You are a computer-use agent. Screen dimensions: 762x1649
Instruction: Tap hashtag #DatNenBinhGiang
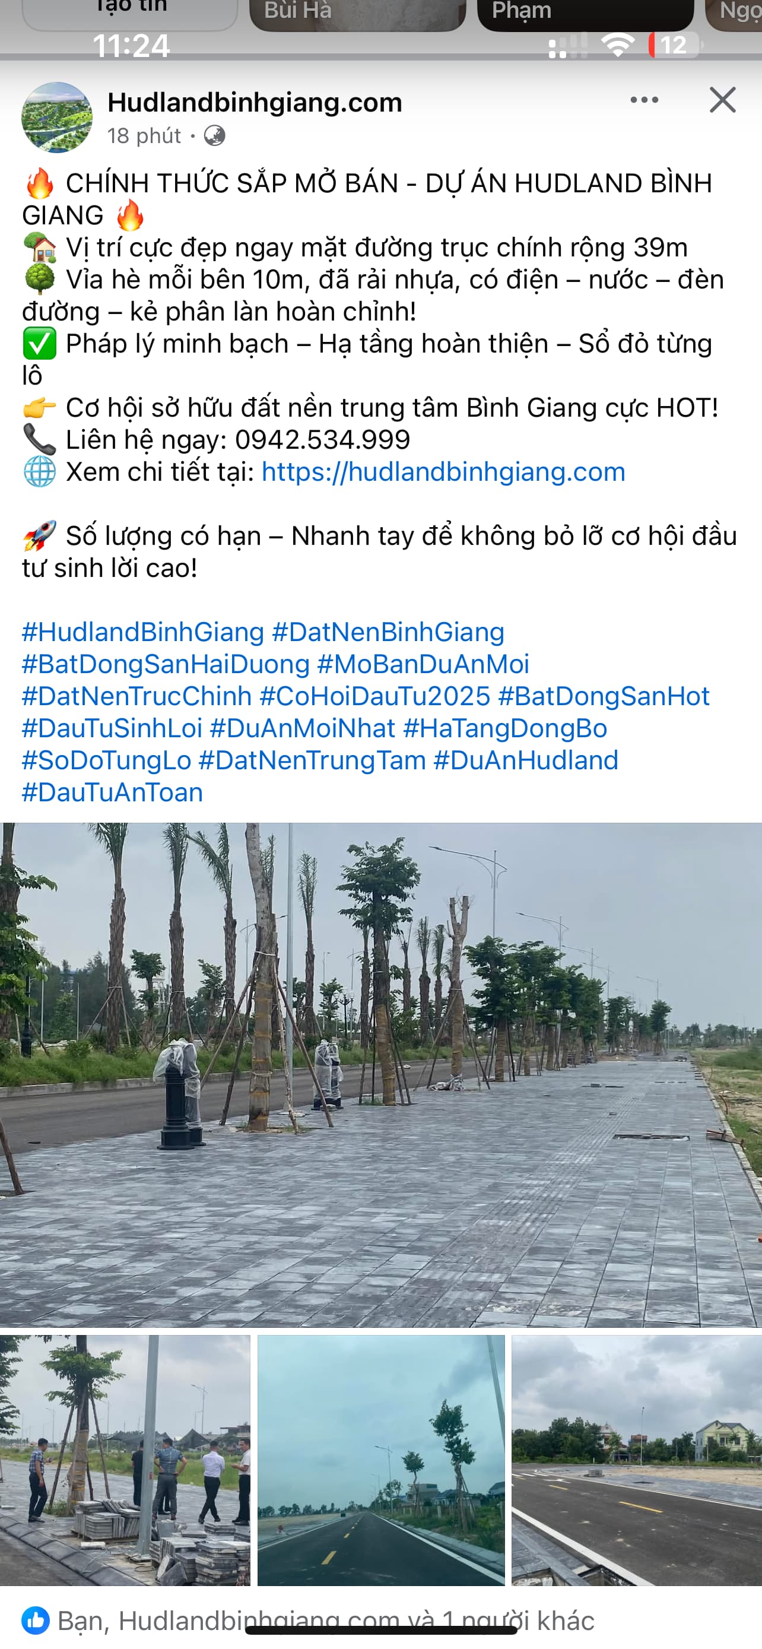(x=388, y=632)
